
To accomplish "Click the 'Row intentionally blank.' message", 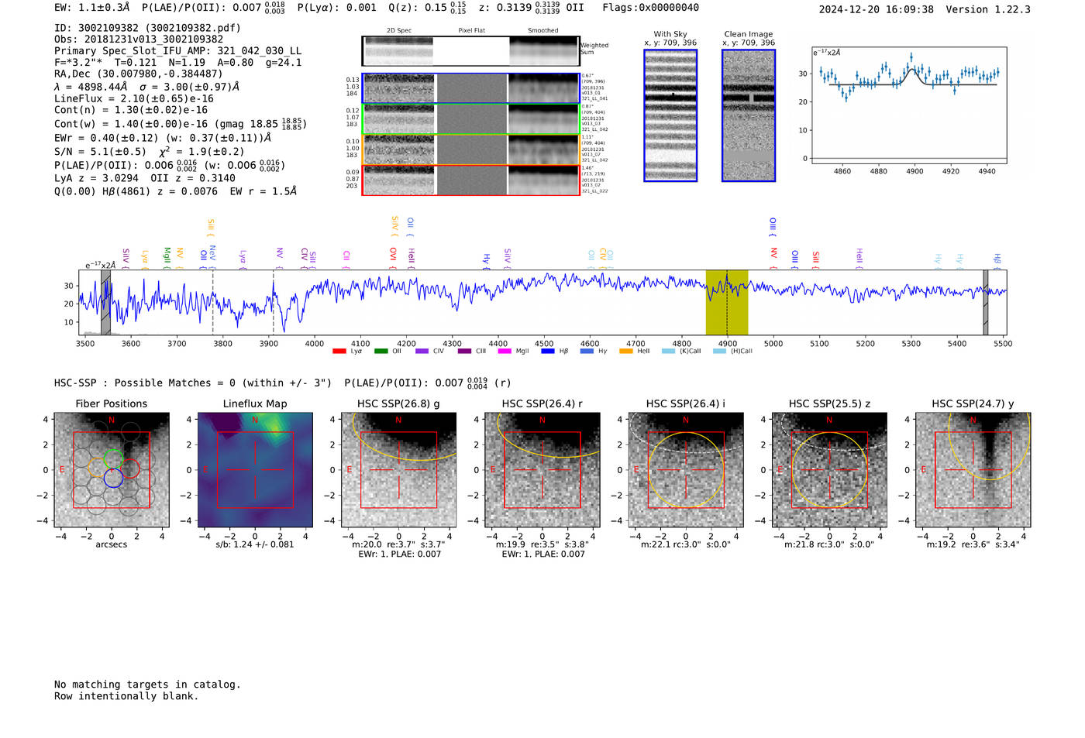I will [126, 696].
